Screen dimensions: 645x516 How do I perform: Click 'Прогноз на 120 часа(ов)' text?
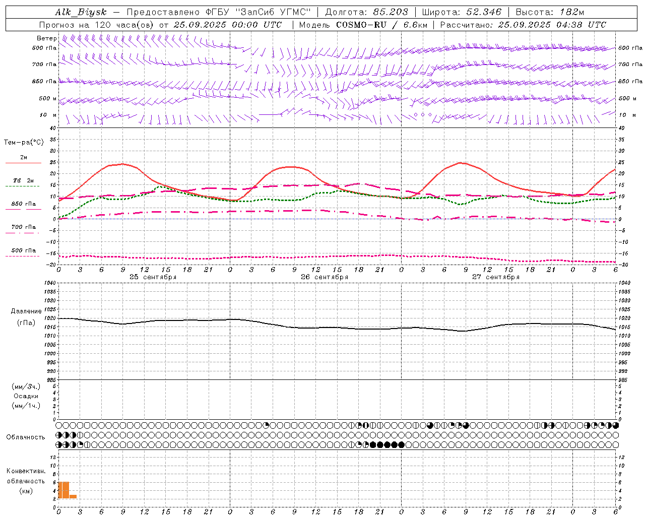97,25
